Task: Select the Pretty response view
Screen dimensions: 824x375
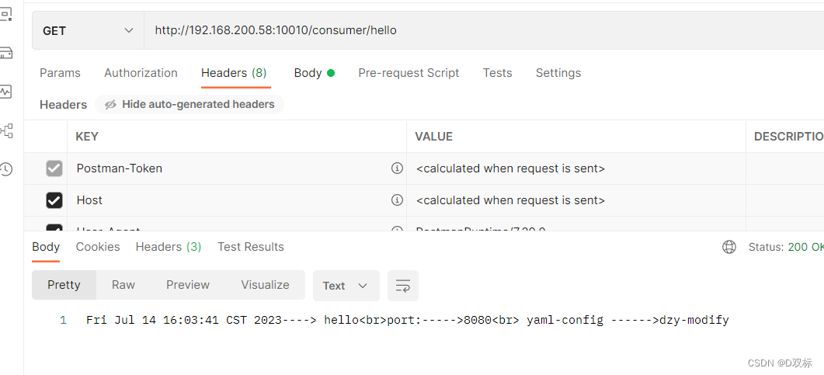Action: [64, 285]
